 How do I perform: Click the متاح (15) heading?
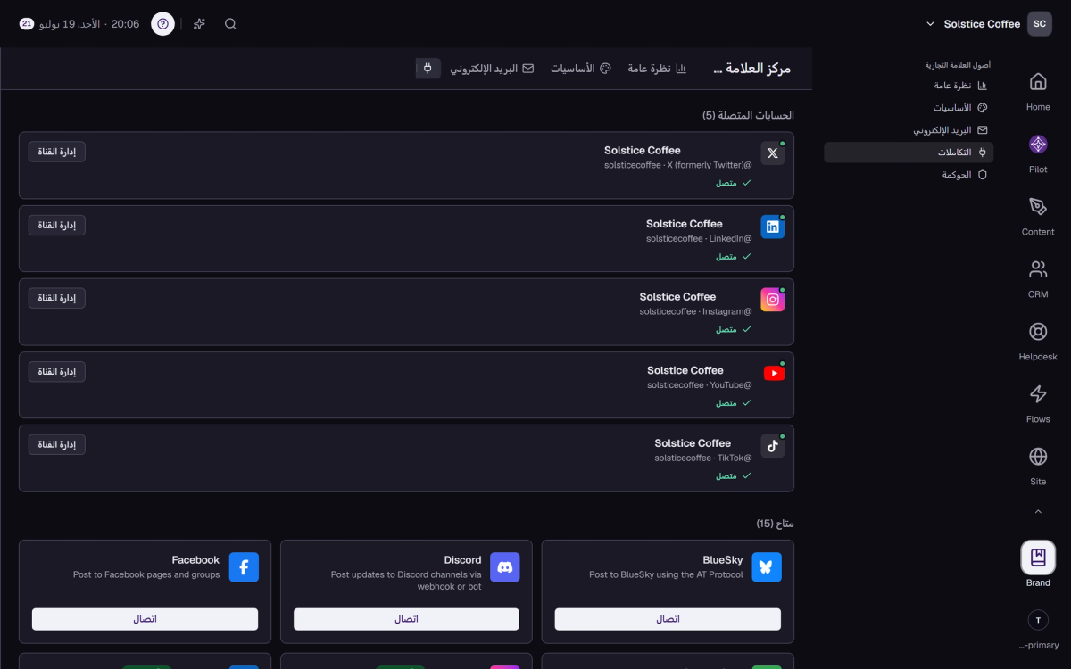pyautogui.click(x=775, y=524)
